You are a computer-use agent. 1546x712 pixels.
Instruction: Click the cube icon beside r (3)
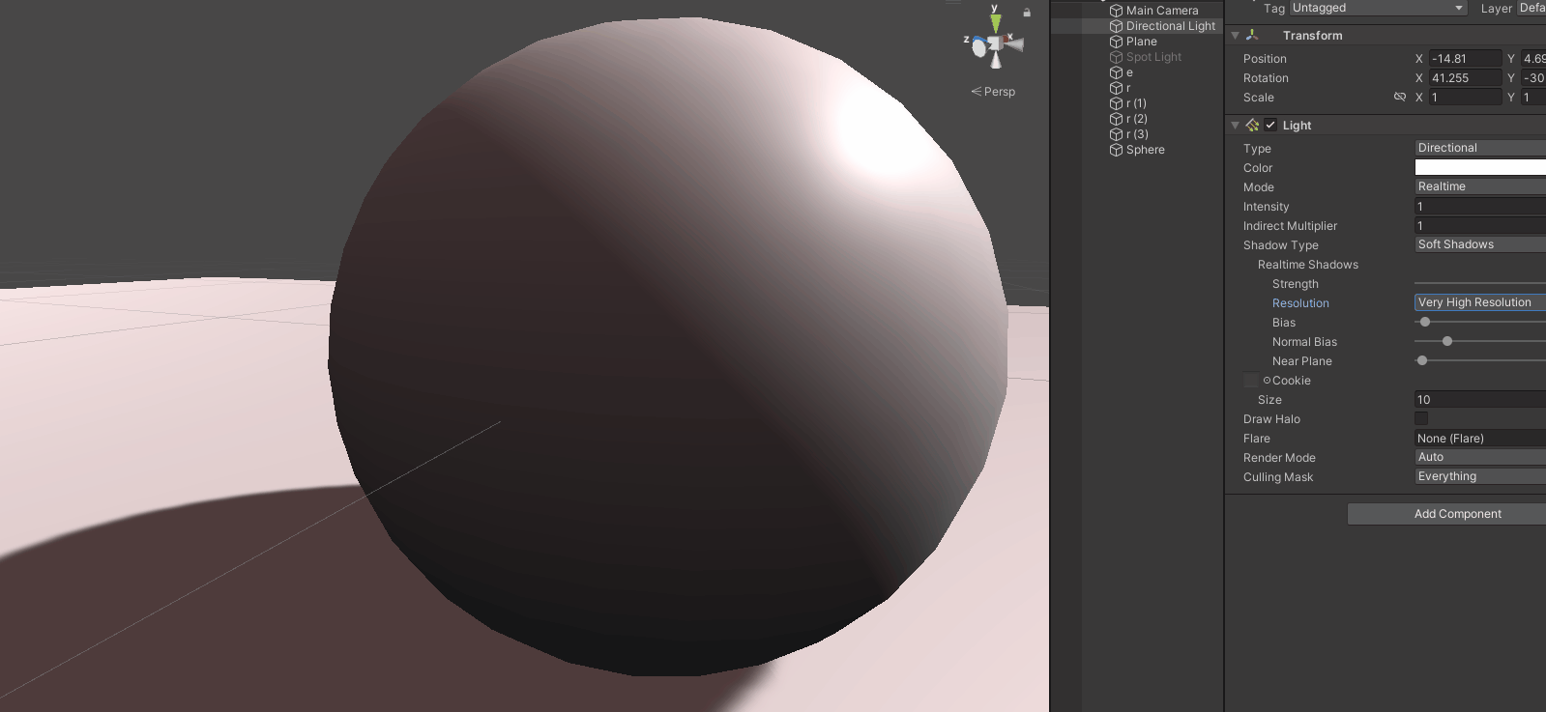(1116, 134)
